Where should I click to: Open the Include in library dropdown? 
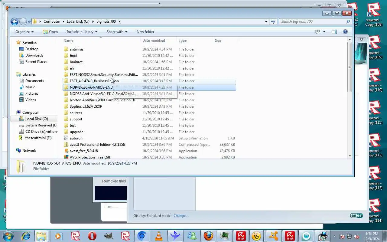point(82,32)
